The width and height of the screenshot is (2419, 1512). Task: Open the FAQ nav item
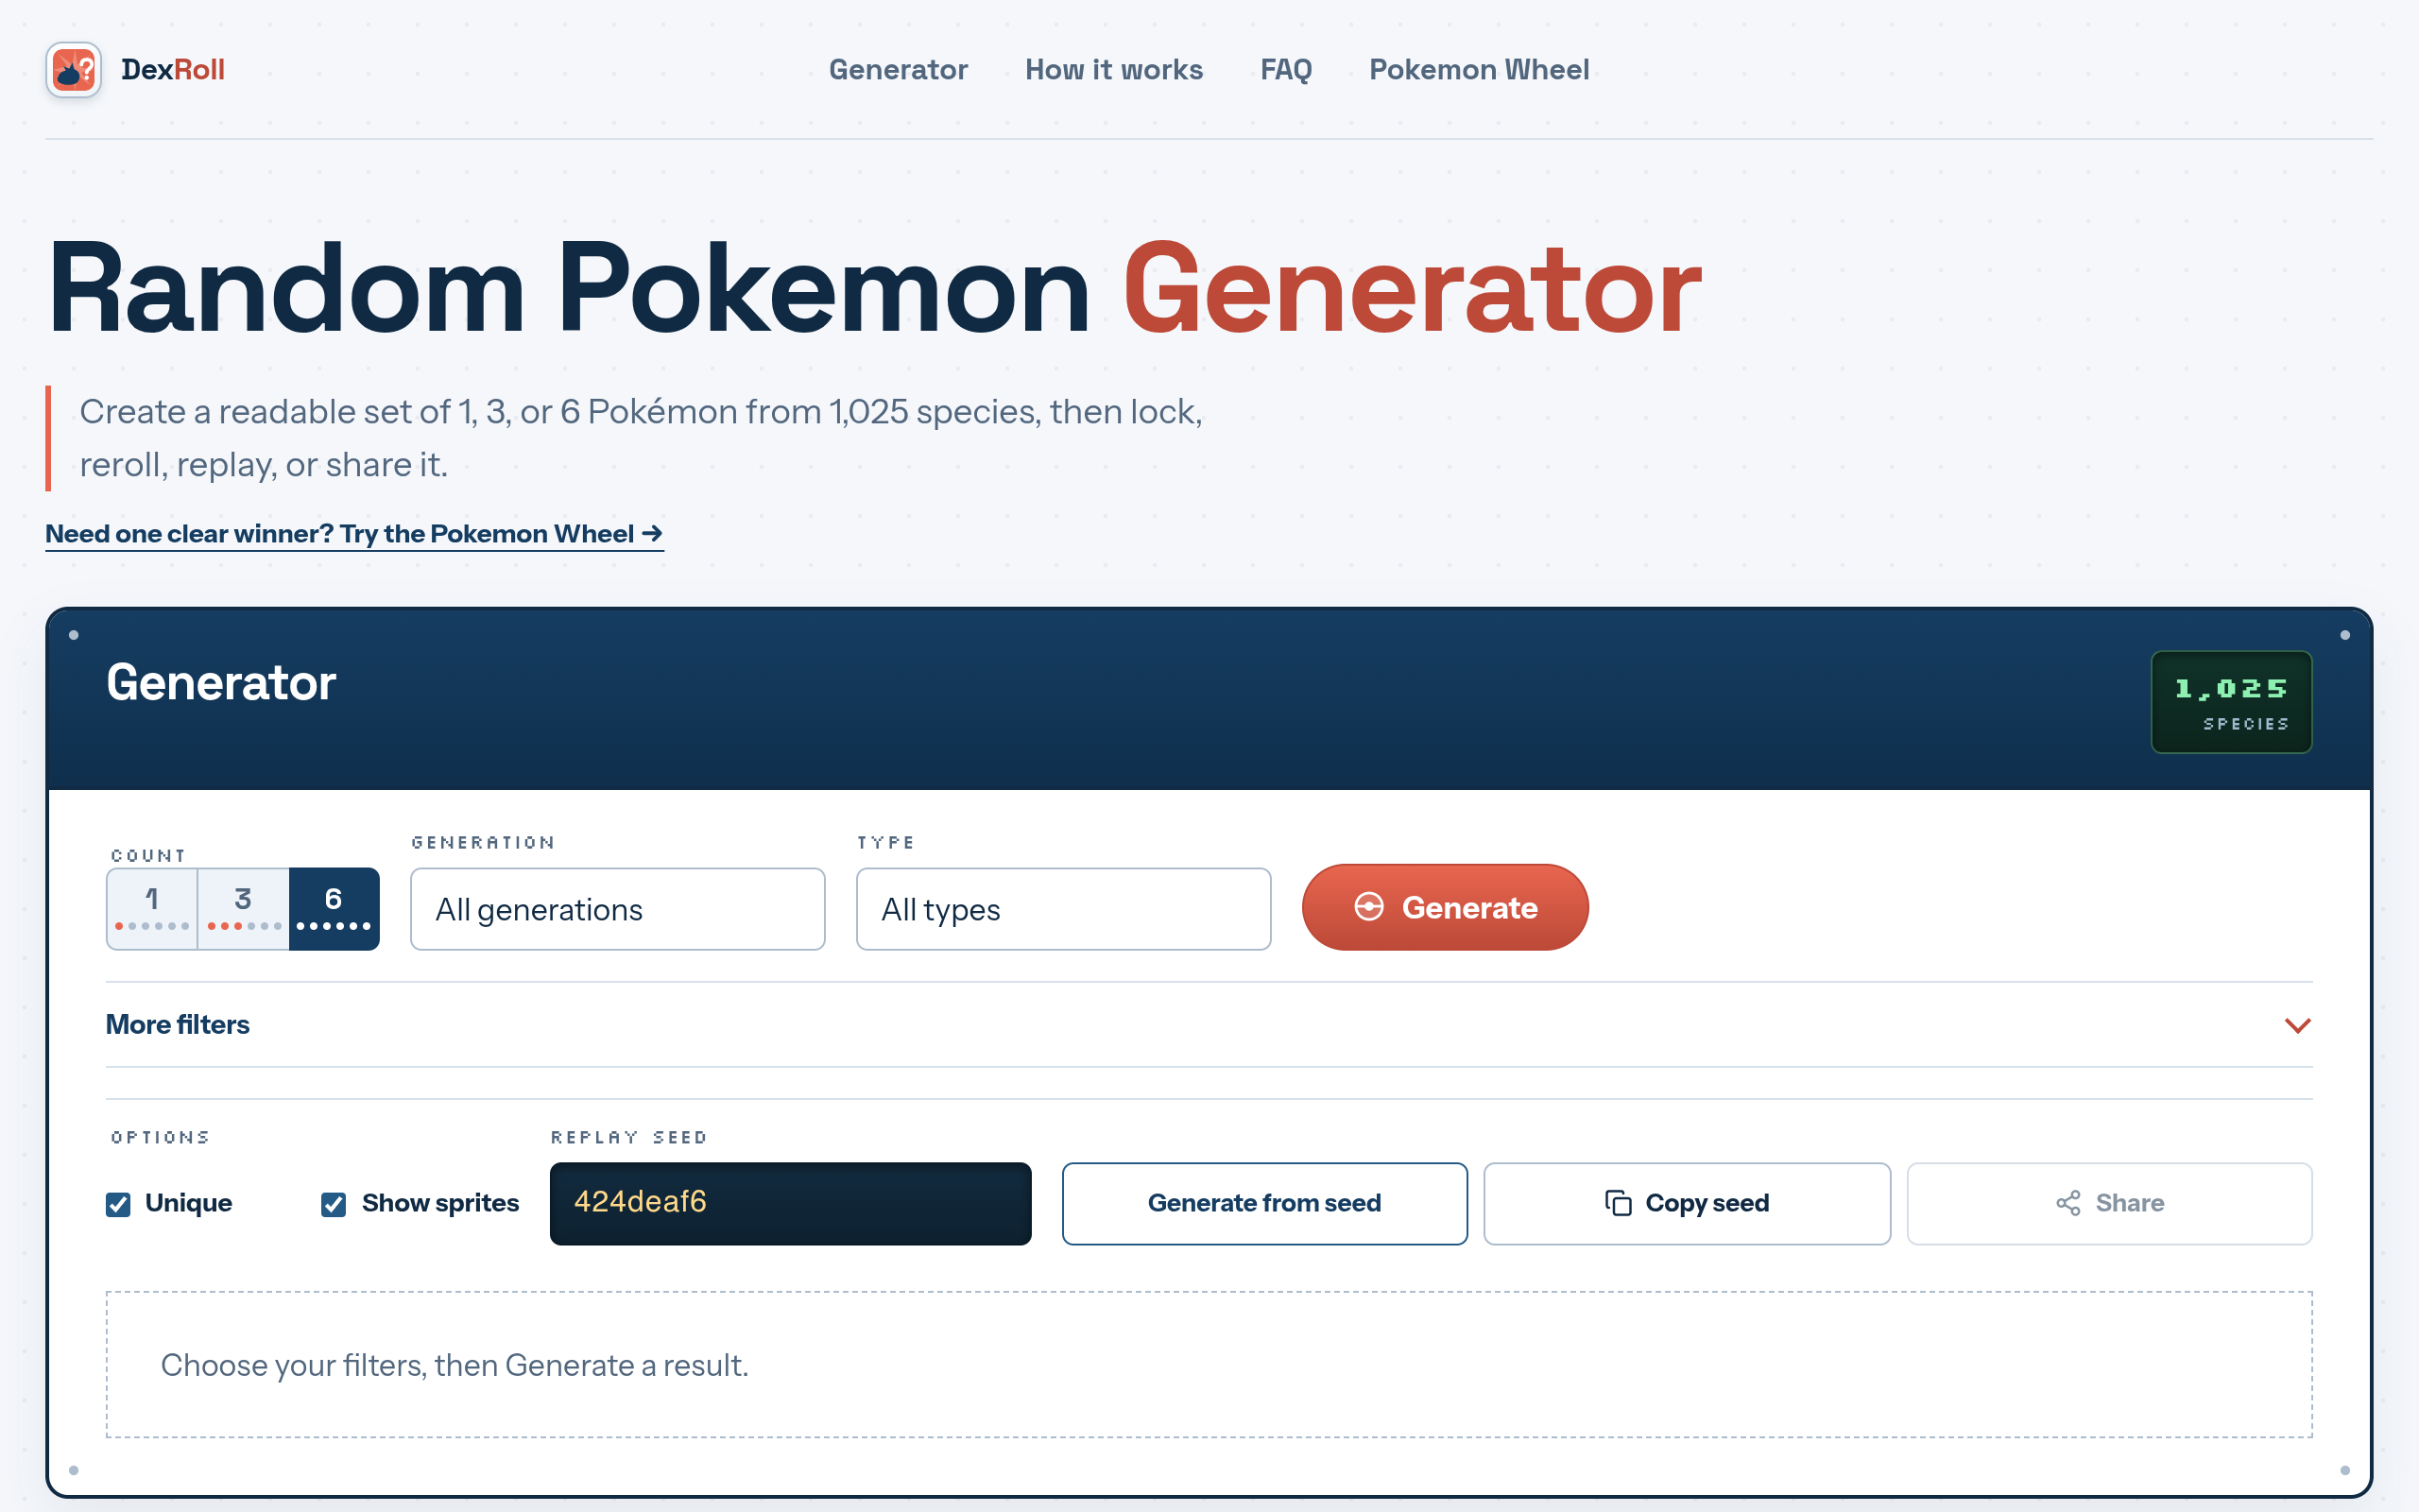click(x=1285, y=70)
